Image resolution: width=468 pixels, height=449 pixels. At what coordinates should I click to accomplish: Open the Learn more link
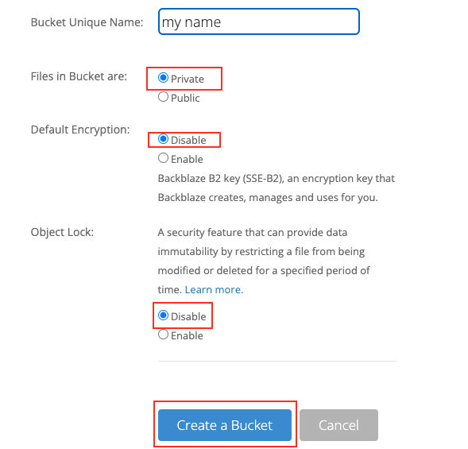point(214,289)
